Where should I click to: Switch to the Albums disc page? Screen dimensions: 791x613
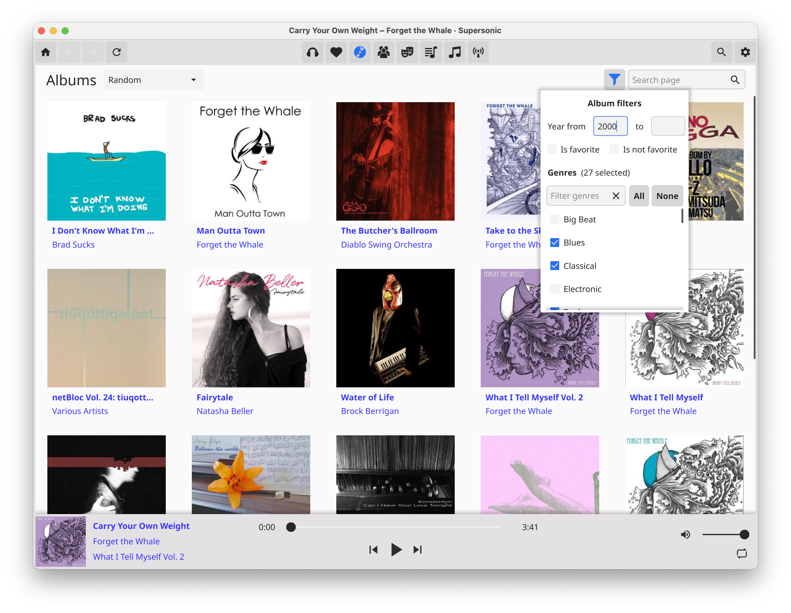coord(360,52)
